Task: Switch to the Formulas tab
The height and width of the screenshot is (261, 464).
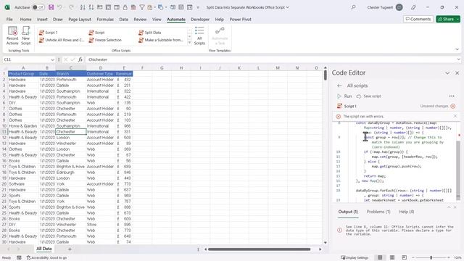Action: (105, 20)
